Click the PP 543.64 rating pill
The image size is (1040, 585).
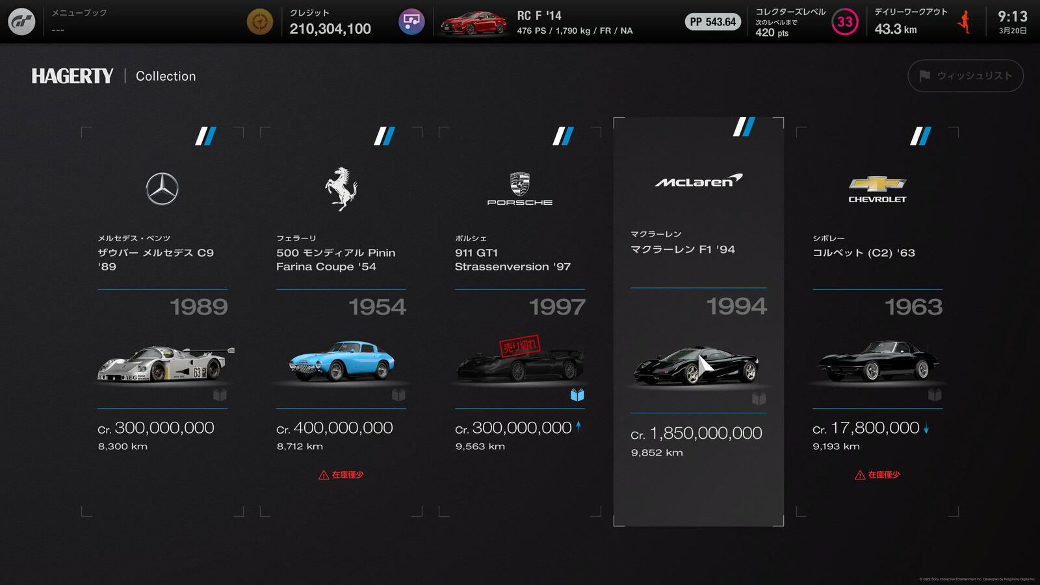click(x=713, y=22)
